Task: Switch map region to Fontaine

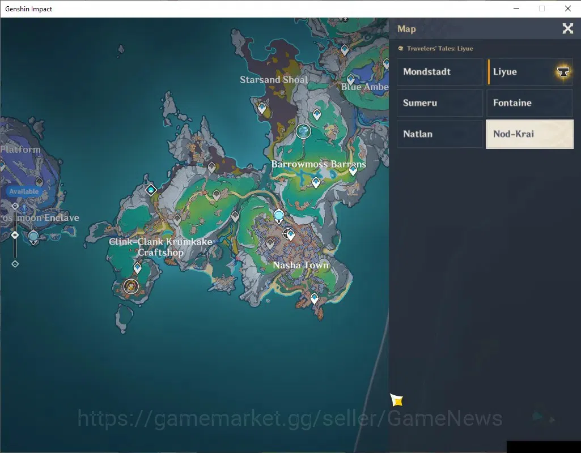Action: (530, 103)
